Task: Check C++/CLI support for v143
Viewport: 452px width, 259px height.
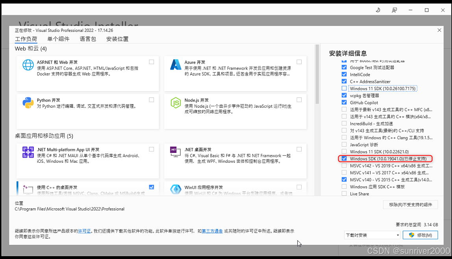Action: 344,130
